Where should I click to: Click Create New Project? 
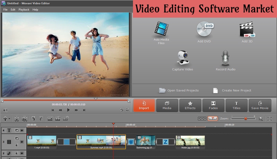click(x=232, y=91)
